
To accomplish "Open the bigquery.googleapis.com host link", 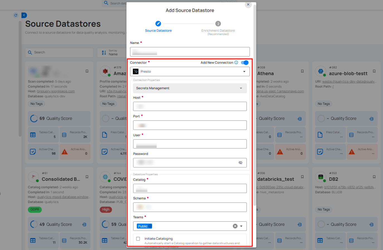I will tap(56, 91).
